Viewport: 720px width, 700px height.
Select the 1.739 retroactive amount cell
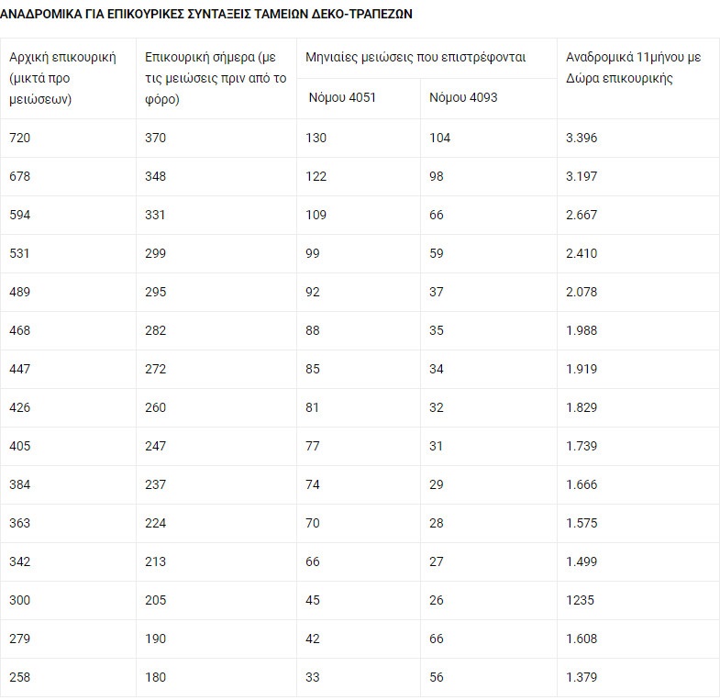[582, 446]
